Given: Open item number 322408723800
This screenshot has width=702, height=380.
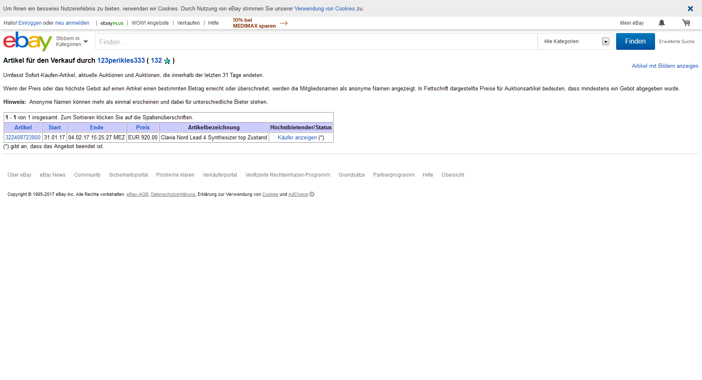Looking at the screenshot, I should (x=23, y=138).
